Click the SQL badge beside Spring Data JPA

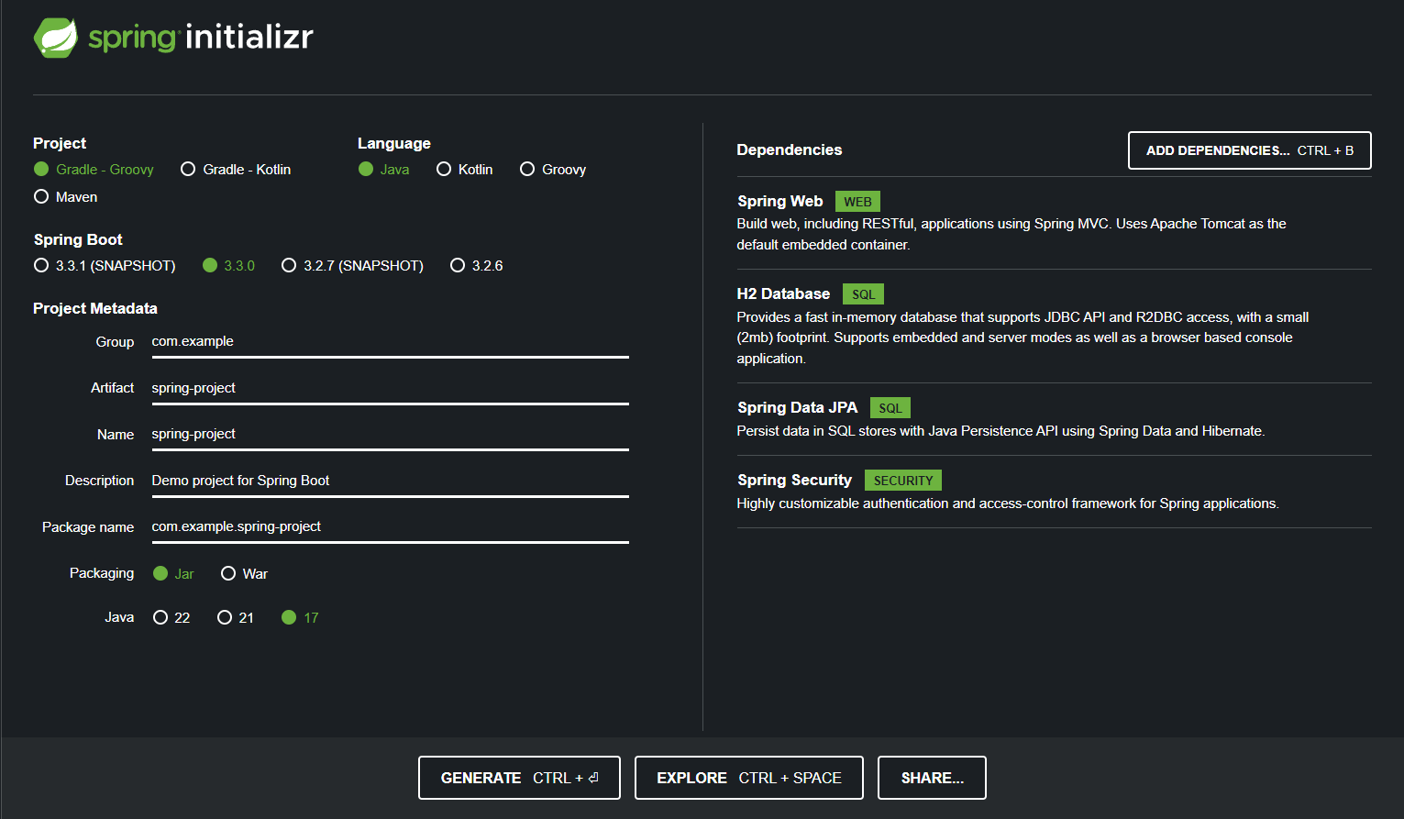click(890, 408)
